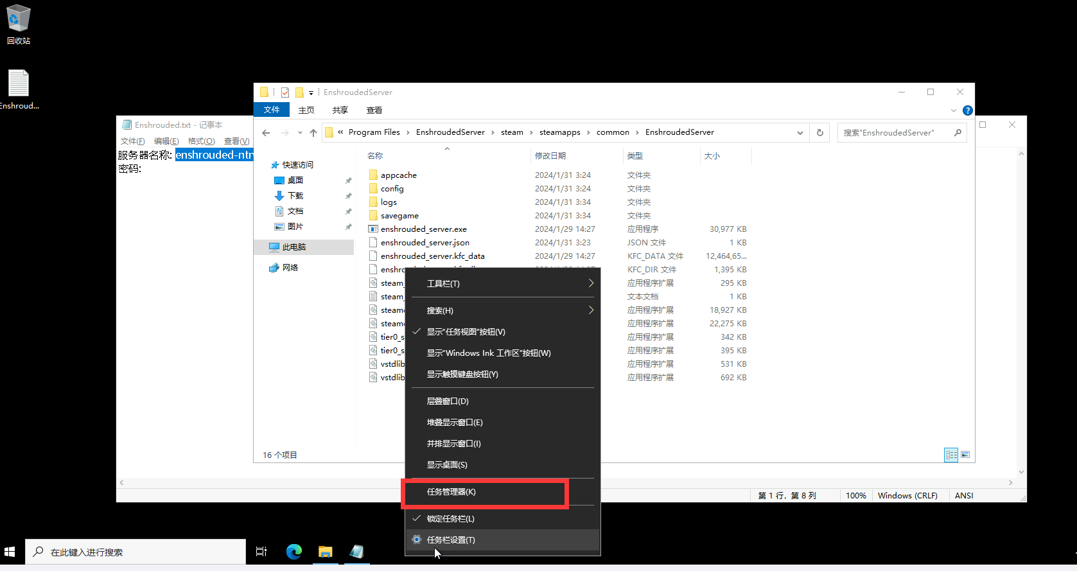Select the savegame folder
This screenshot has width=1077, height=571.
399,216
